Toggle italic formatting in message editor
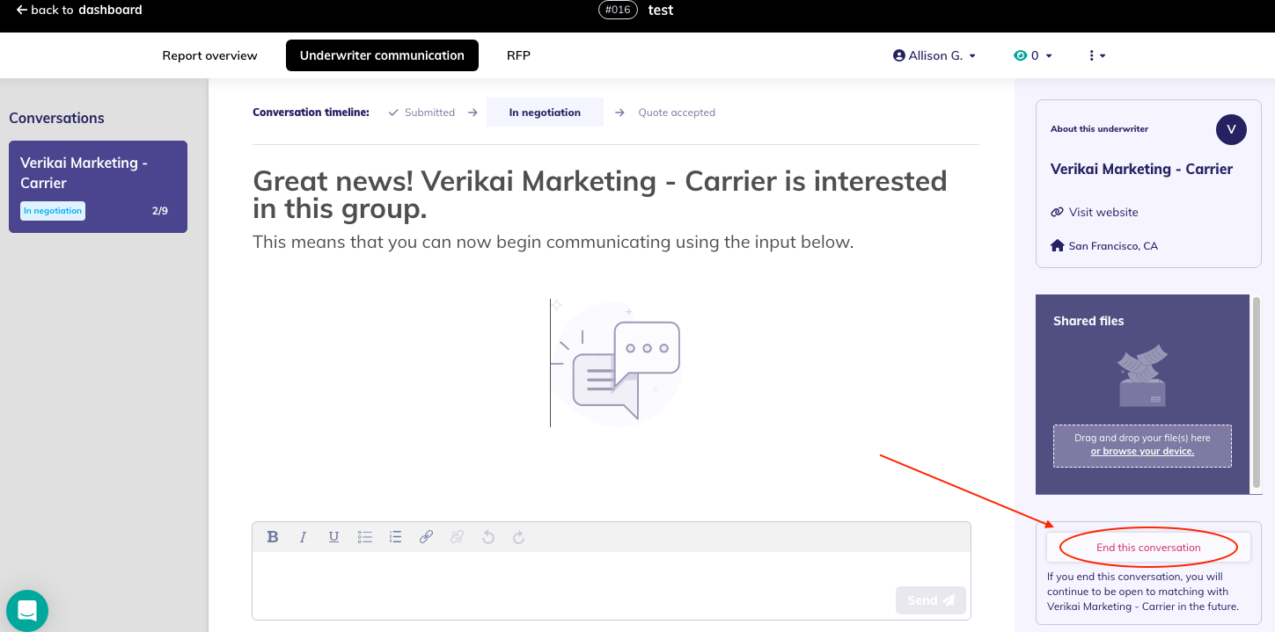Screen dimensions: 1275x632 (303, 537)
